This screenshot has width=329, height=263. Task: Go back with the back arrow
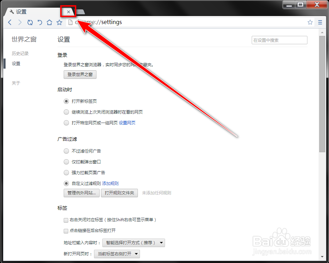(10, 22)
